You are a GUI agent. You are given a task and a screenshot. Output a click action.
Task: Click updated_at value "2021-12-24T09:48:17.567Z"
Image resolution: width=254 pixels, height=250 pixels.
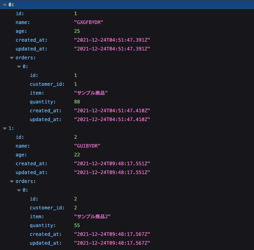tap(112, 243)
